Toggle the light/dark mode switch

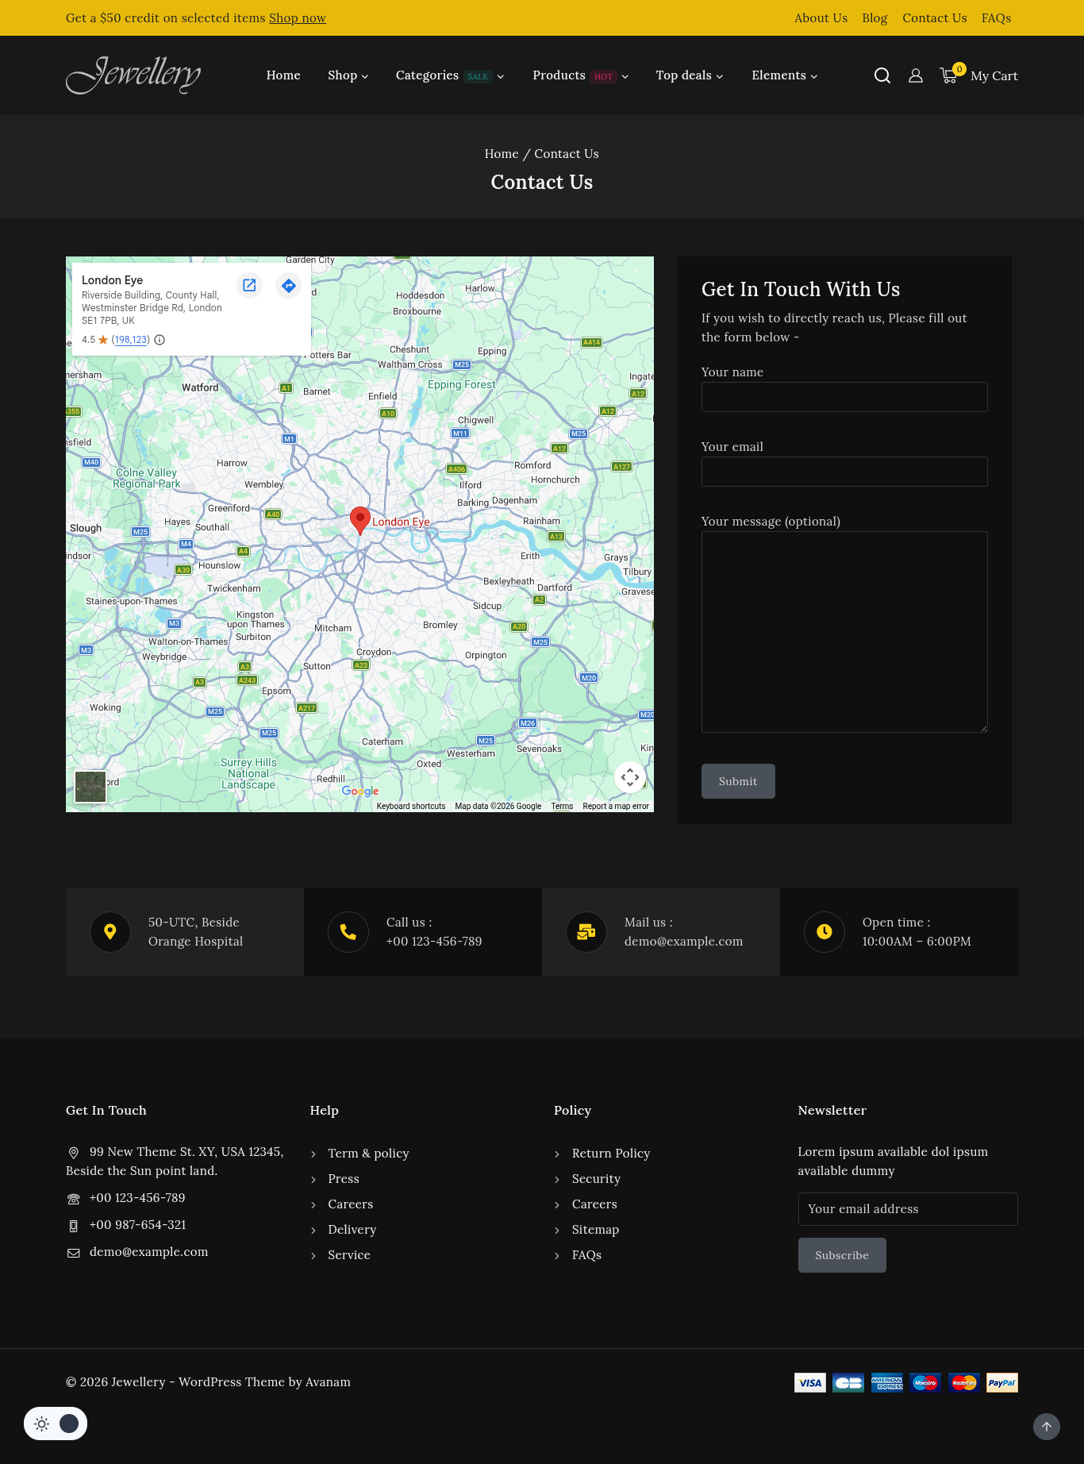[56, 1424]
